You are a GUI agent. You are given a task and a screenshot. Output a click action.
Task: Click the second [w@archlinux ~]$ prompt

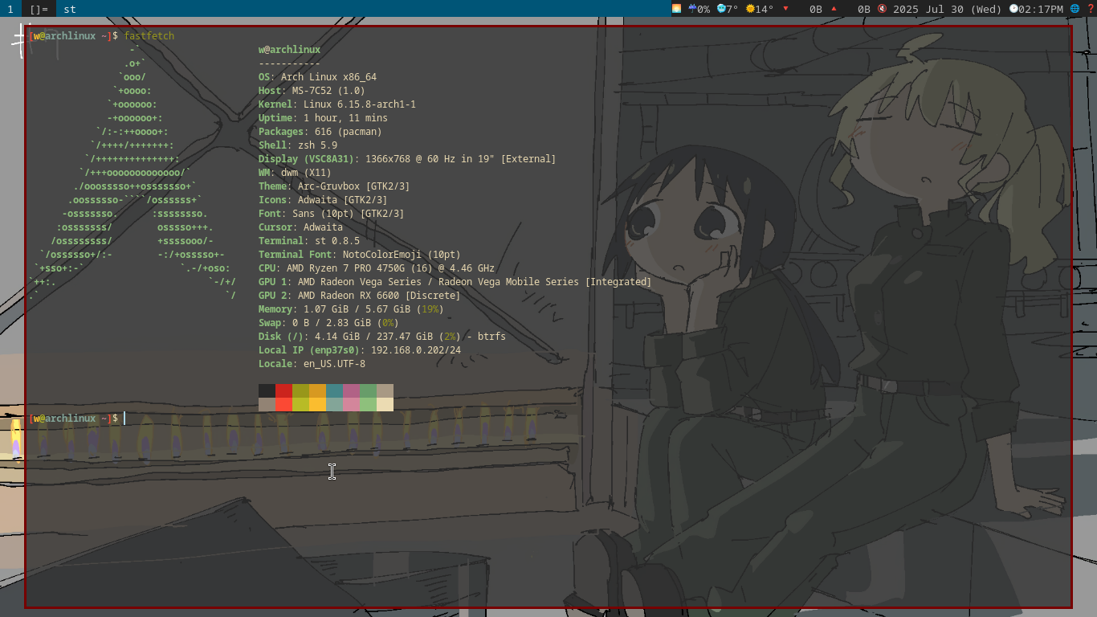pos(73,419)
